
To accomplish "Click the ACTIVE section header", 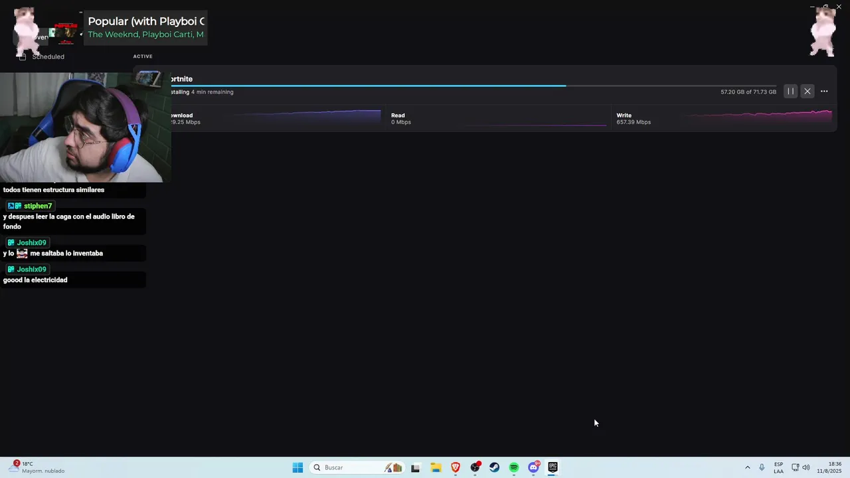I will [x=143, y=56].
